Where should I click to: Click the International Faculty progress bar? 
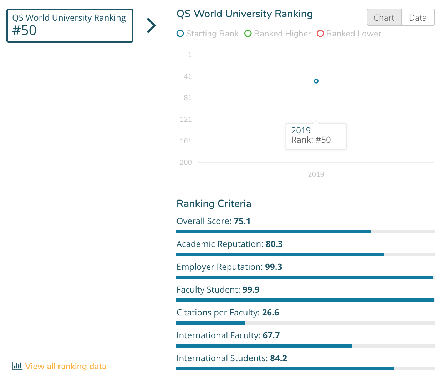click(x=306, y=346)
